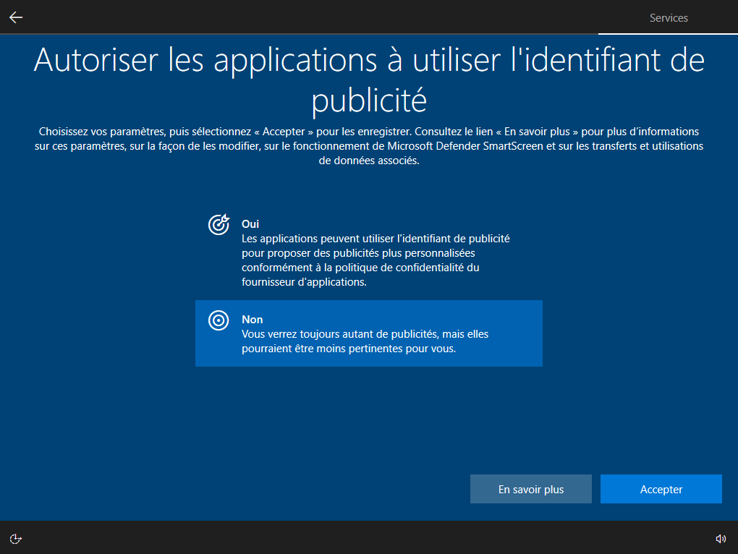Screen dimensions: 738x554
Task: Choose the "Oui" option label
Action: (x=250, y=224)
